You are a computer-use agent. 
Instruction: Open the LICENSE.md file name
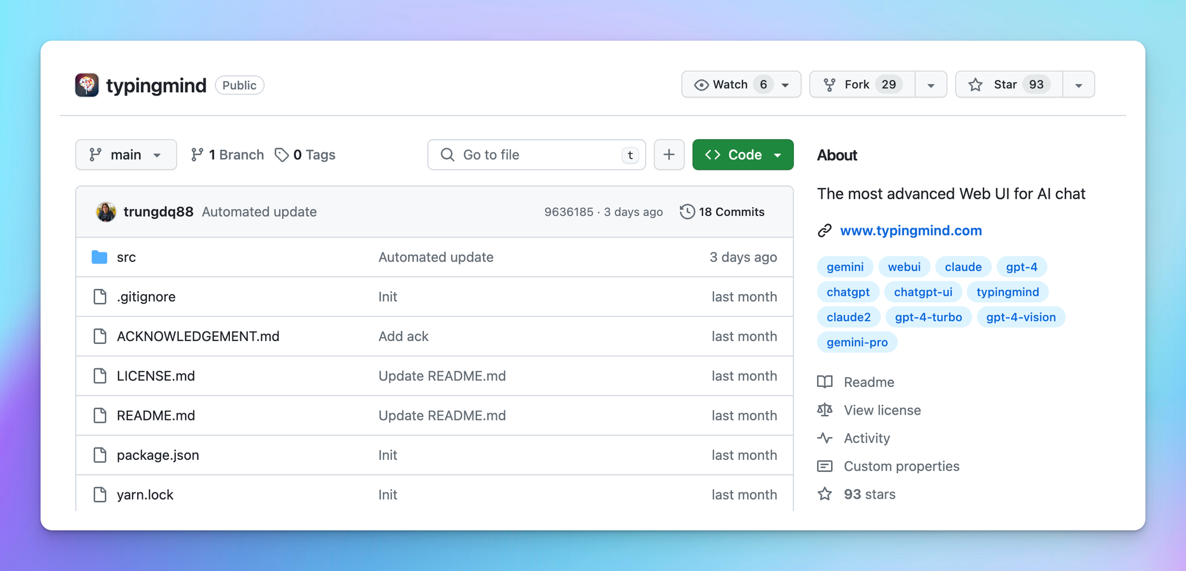(x=156, y=376)
